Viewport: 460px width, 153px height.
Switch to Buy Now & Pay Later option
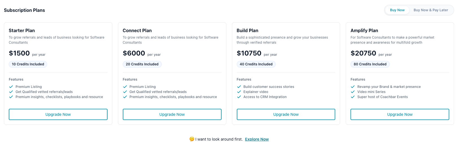[x=431, y=10]
